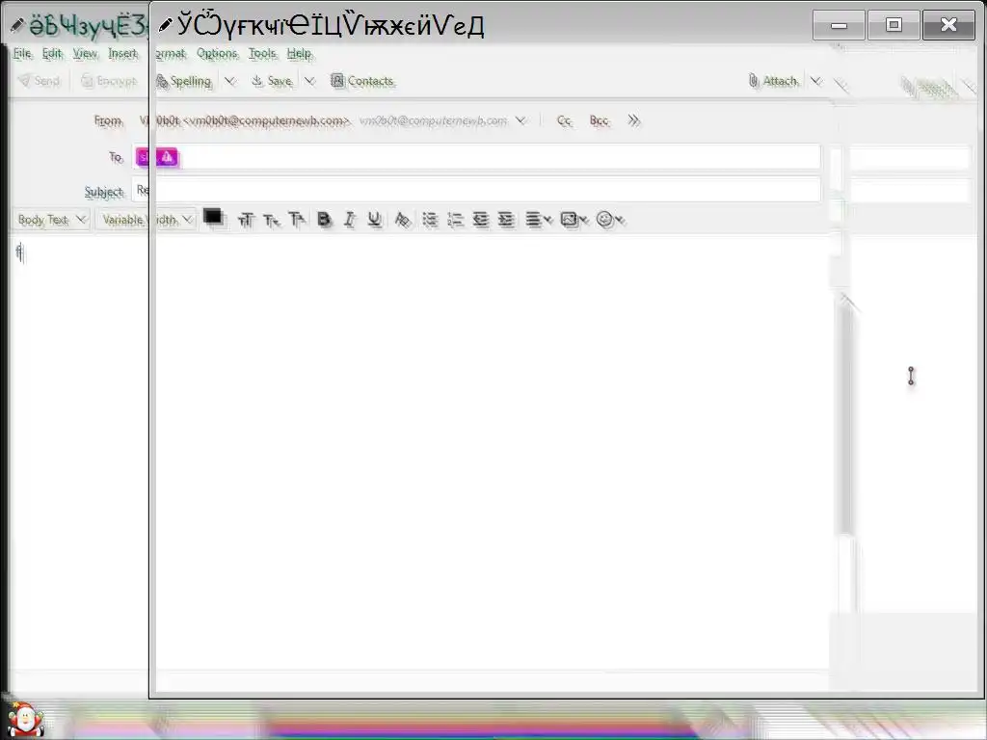Click in the message body area

tap(491, 453)
